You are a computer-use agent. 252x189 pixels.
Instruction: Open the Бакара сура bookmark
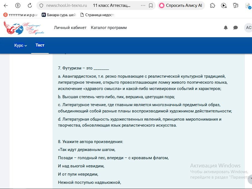click(59, 15)
